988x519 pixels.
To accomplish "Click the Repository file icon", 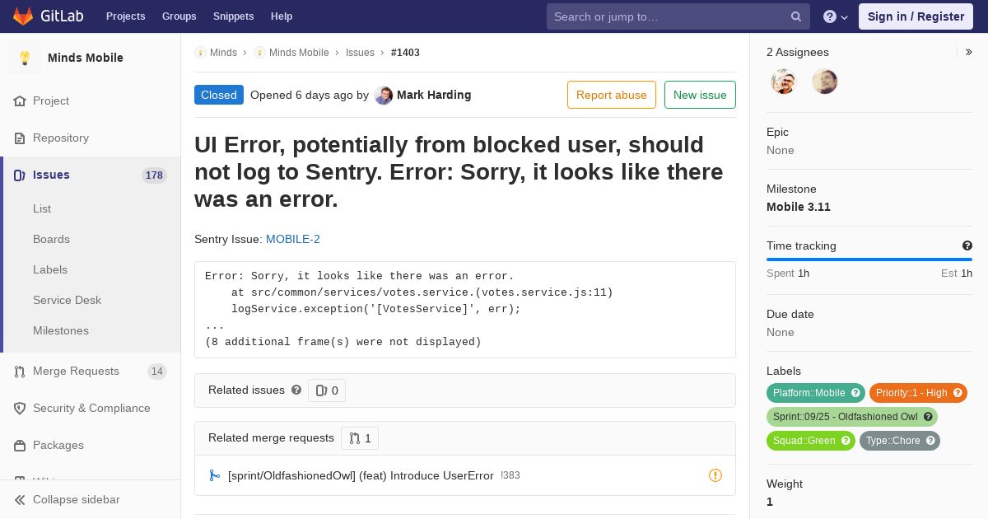I will [x=20, y=138].
